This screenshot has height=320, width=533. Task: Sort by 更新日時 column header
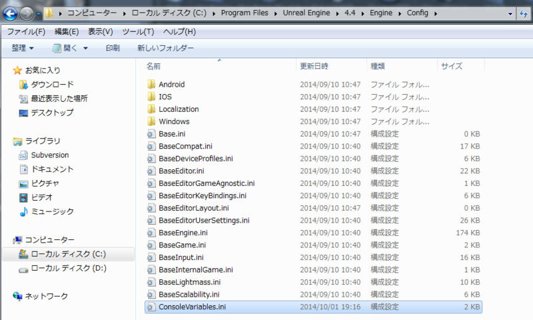click(314, 66)
